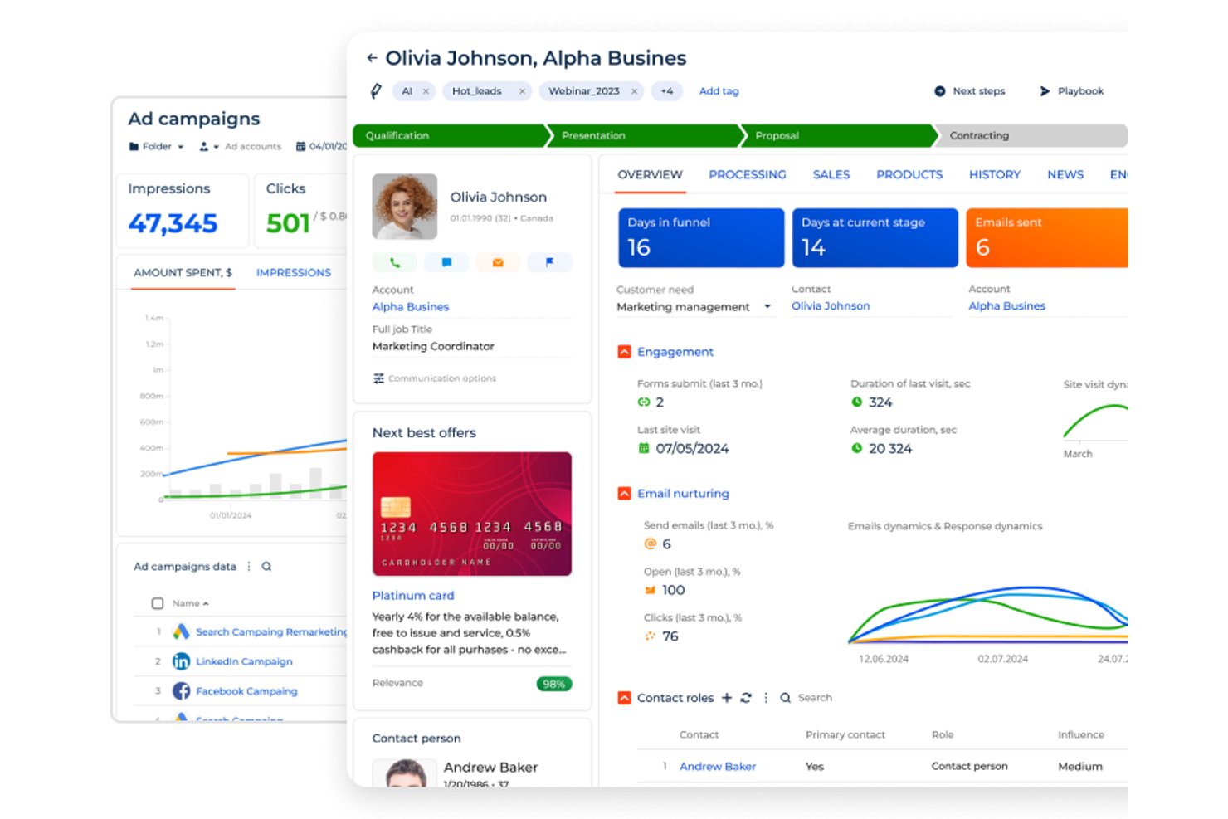1228x819 pixels.
Task: Click the Add tag link
Action: 719,91
